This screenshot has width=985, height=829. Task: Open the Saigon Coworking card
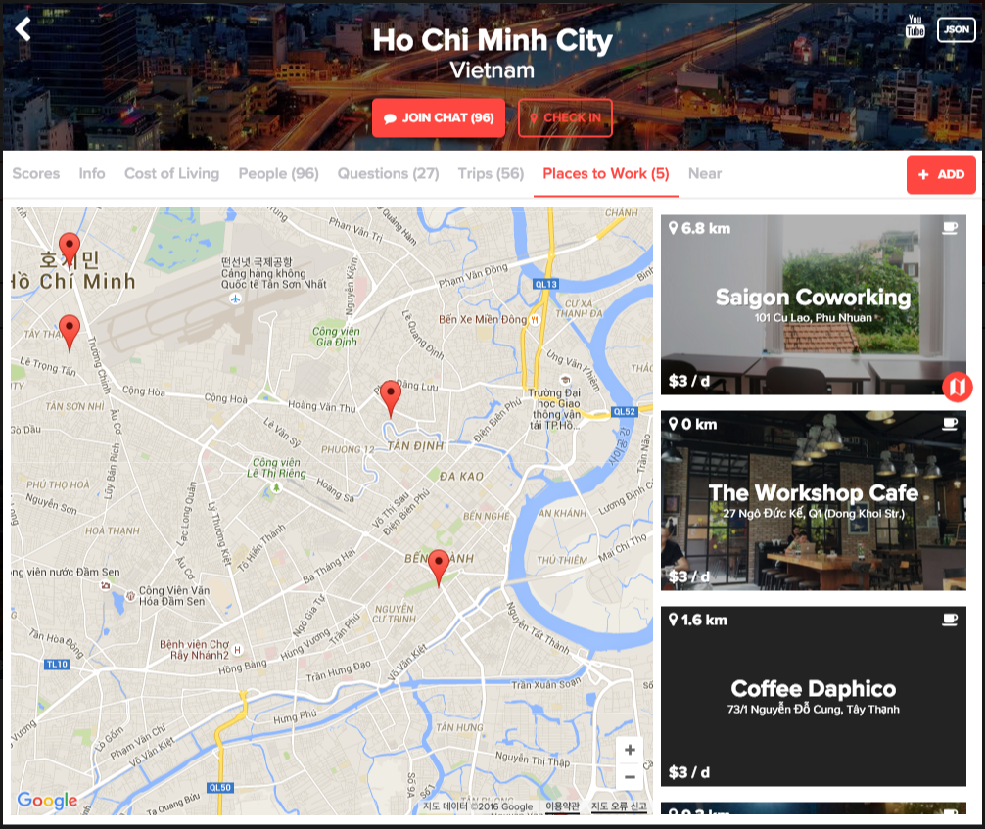(813, 304)
